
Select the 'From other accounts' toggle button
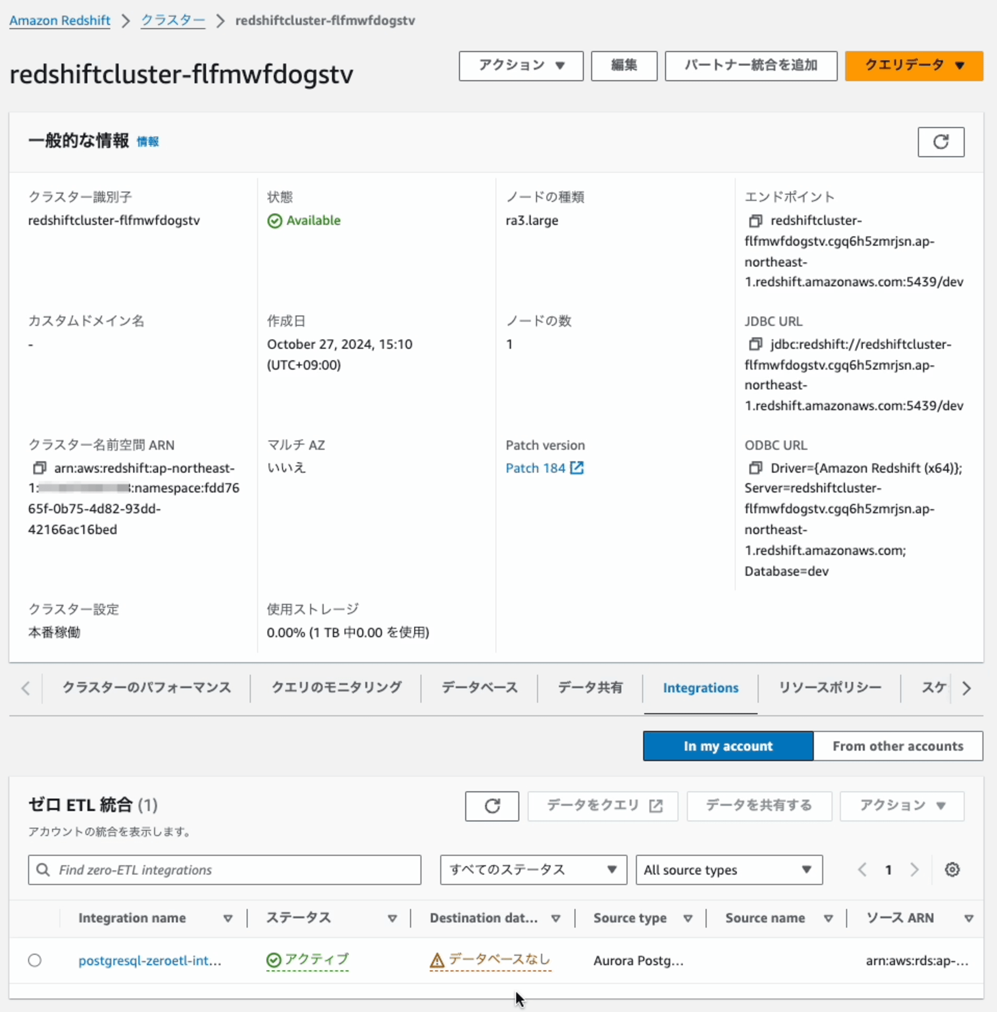click(897, 746)
